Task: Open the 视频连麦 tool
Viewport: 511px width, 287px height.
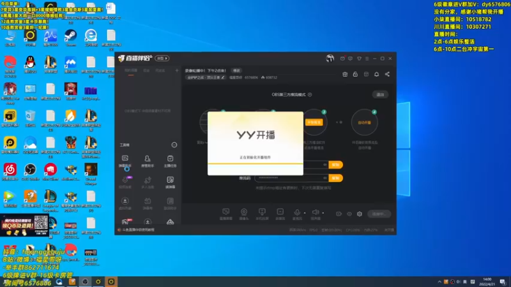Action: click(x=125, y=182)
